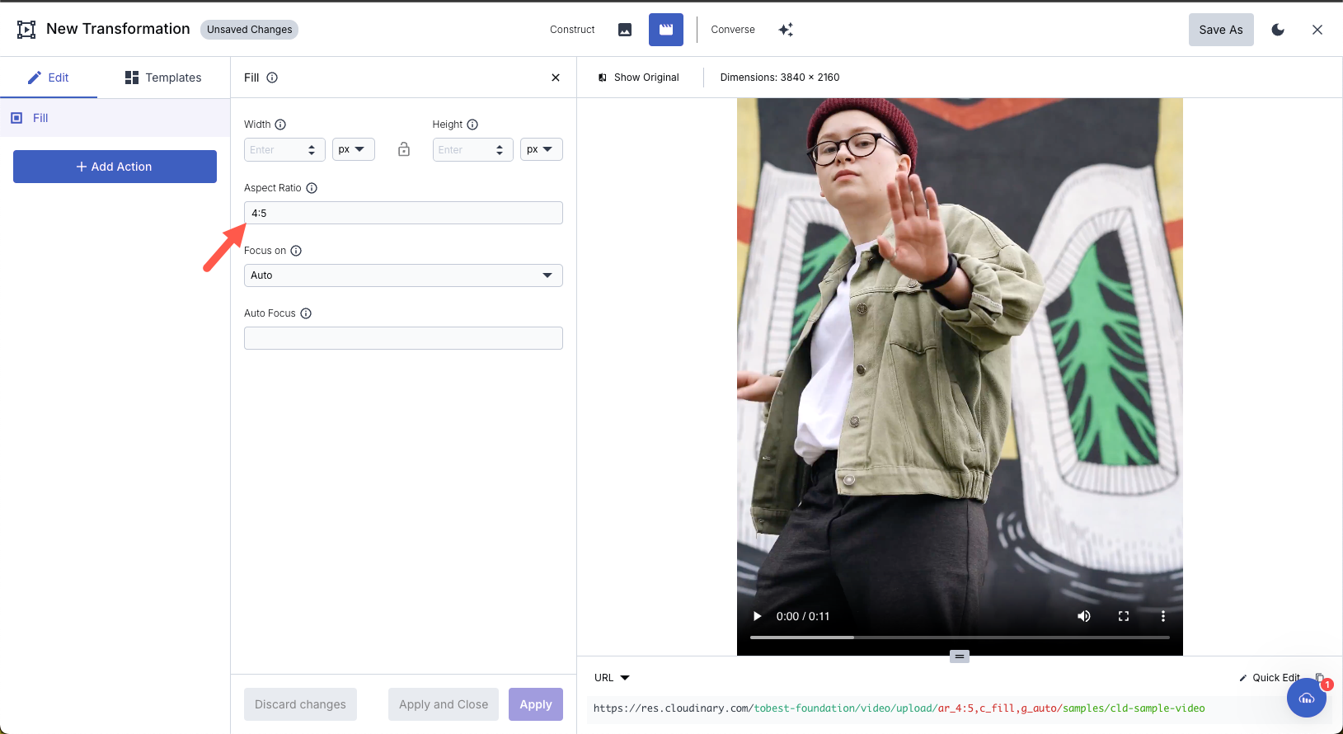Viewport: 1343px width, 734px height.
Task: Toggle Show Original view
Action: click(639, 78)
